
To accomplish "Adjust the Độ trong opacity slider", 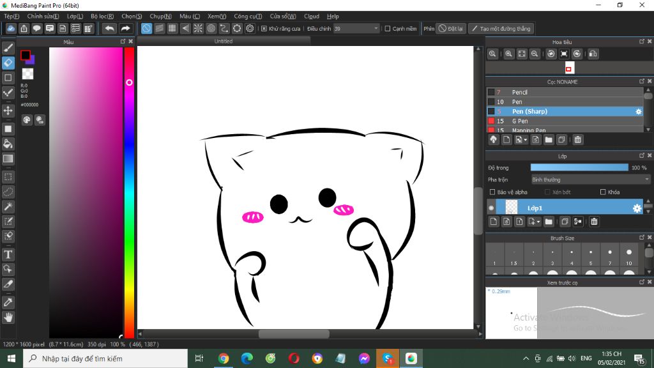I will (579, 168).
